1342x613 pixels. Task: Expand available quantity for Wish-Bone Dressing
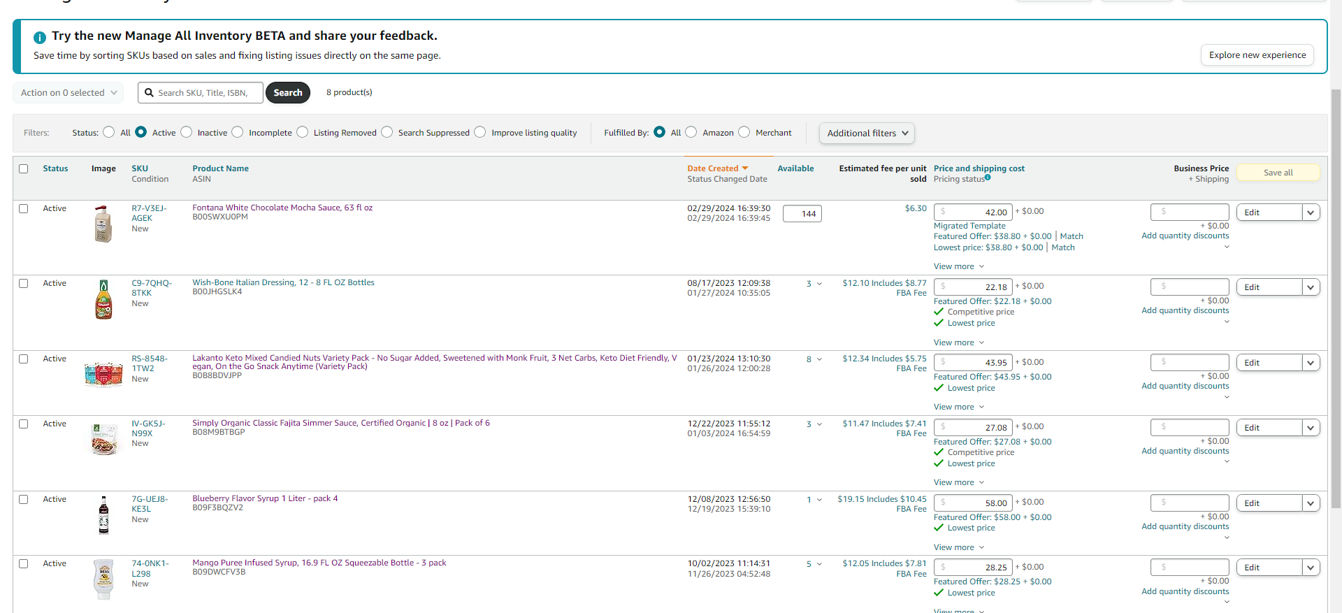[819, 284]
